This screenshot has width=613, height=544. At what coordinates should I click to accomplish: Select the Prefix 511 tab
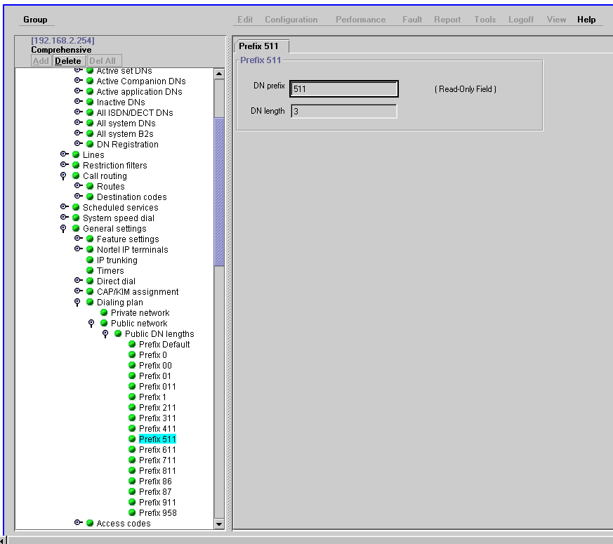[259, 46]
